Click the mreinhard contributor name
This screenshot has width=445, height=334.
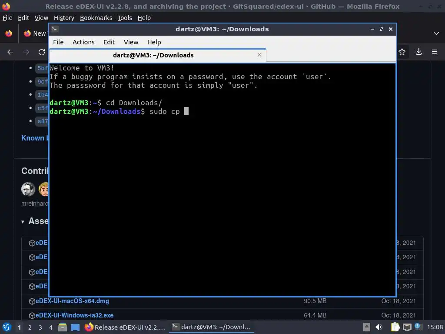(x=35, y=204)
